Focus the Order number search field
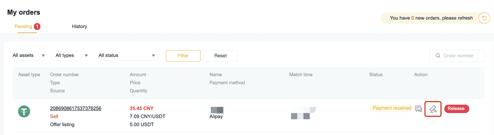Viewport: 494px width, 135px height. click(x=457, y=55)
